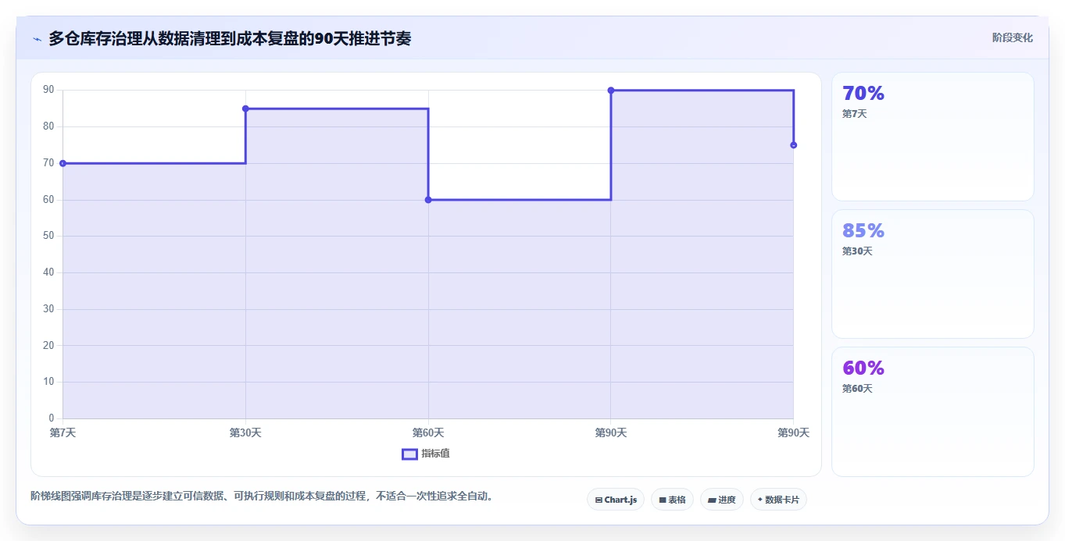Click the final chart data point at value 75
Screen dimensions: 1065x541
[793, 145]
